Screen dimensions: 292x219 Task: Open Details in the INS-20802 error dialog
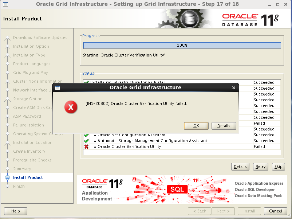tap(224, 126)
